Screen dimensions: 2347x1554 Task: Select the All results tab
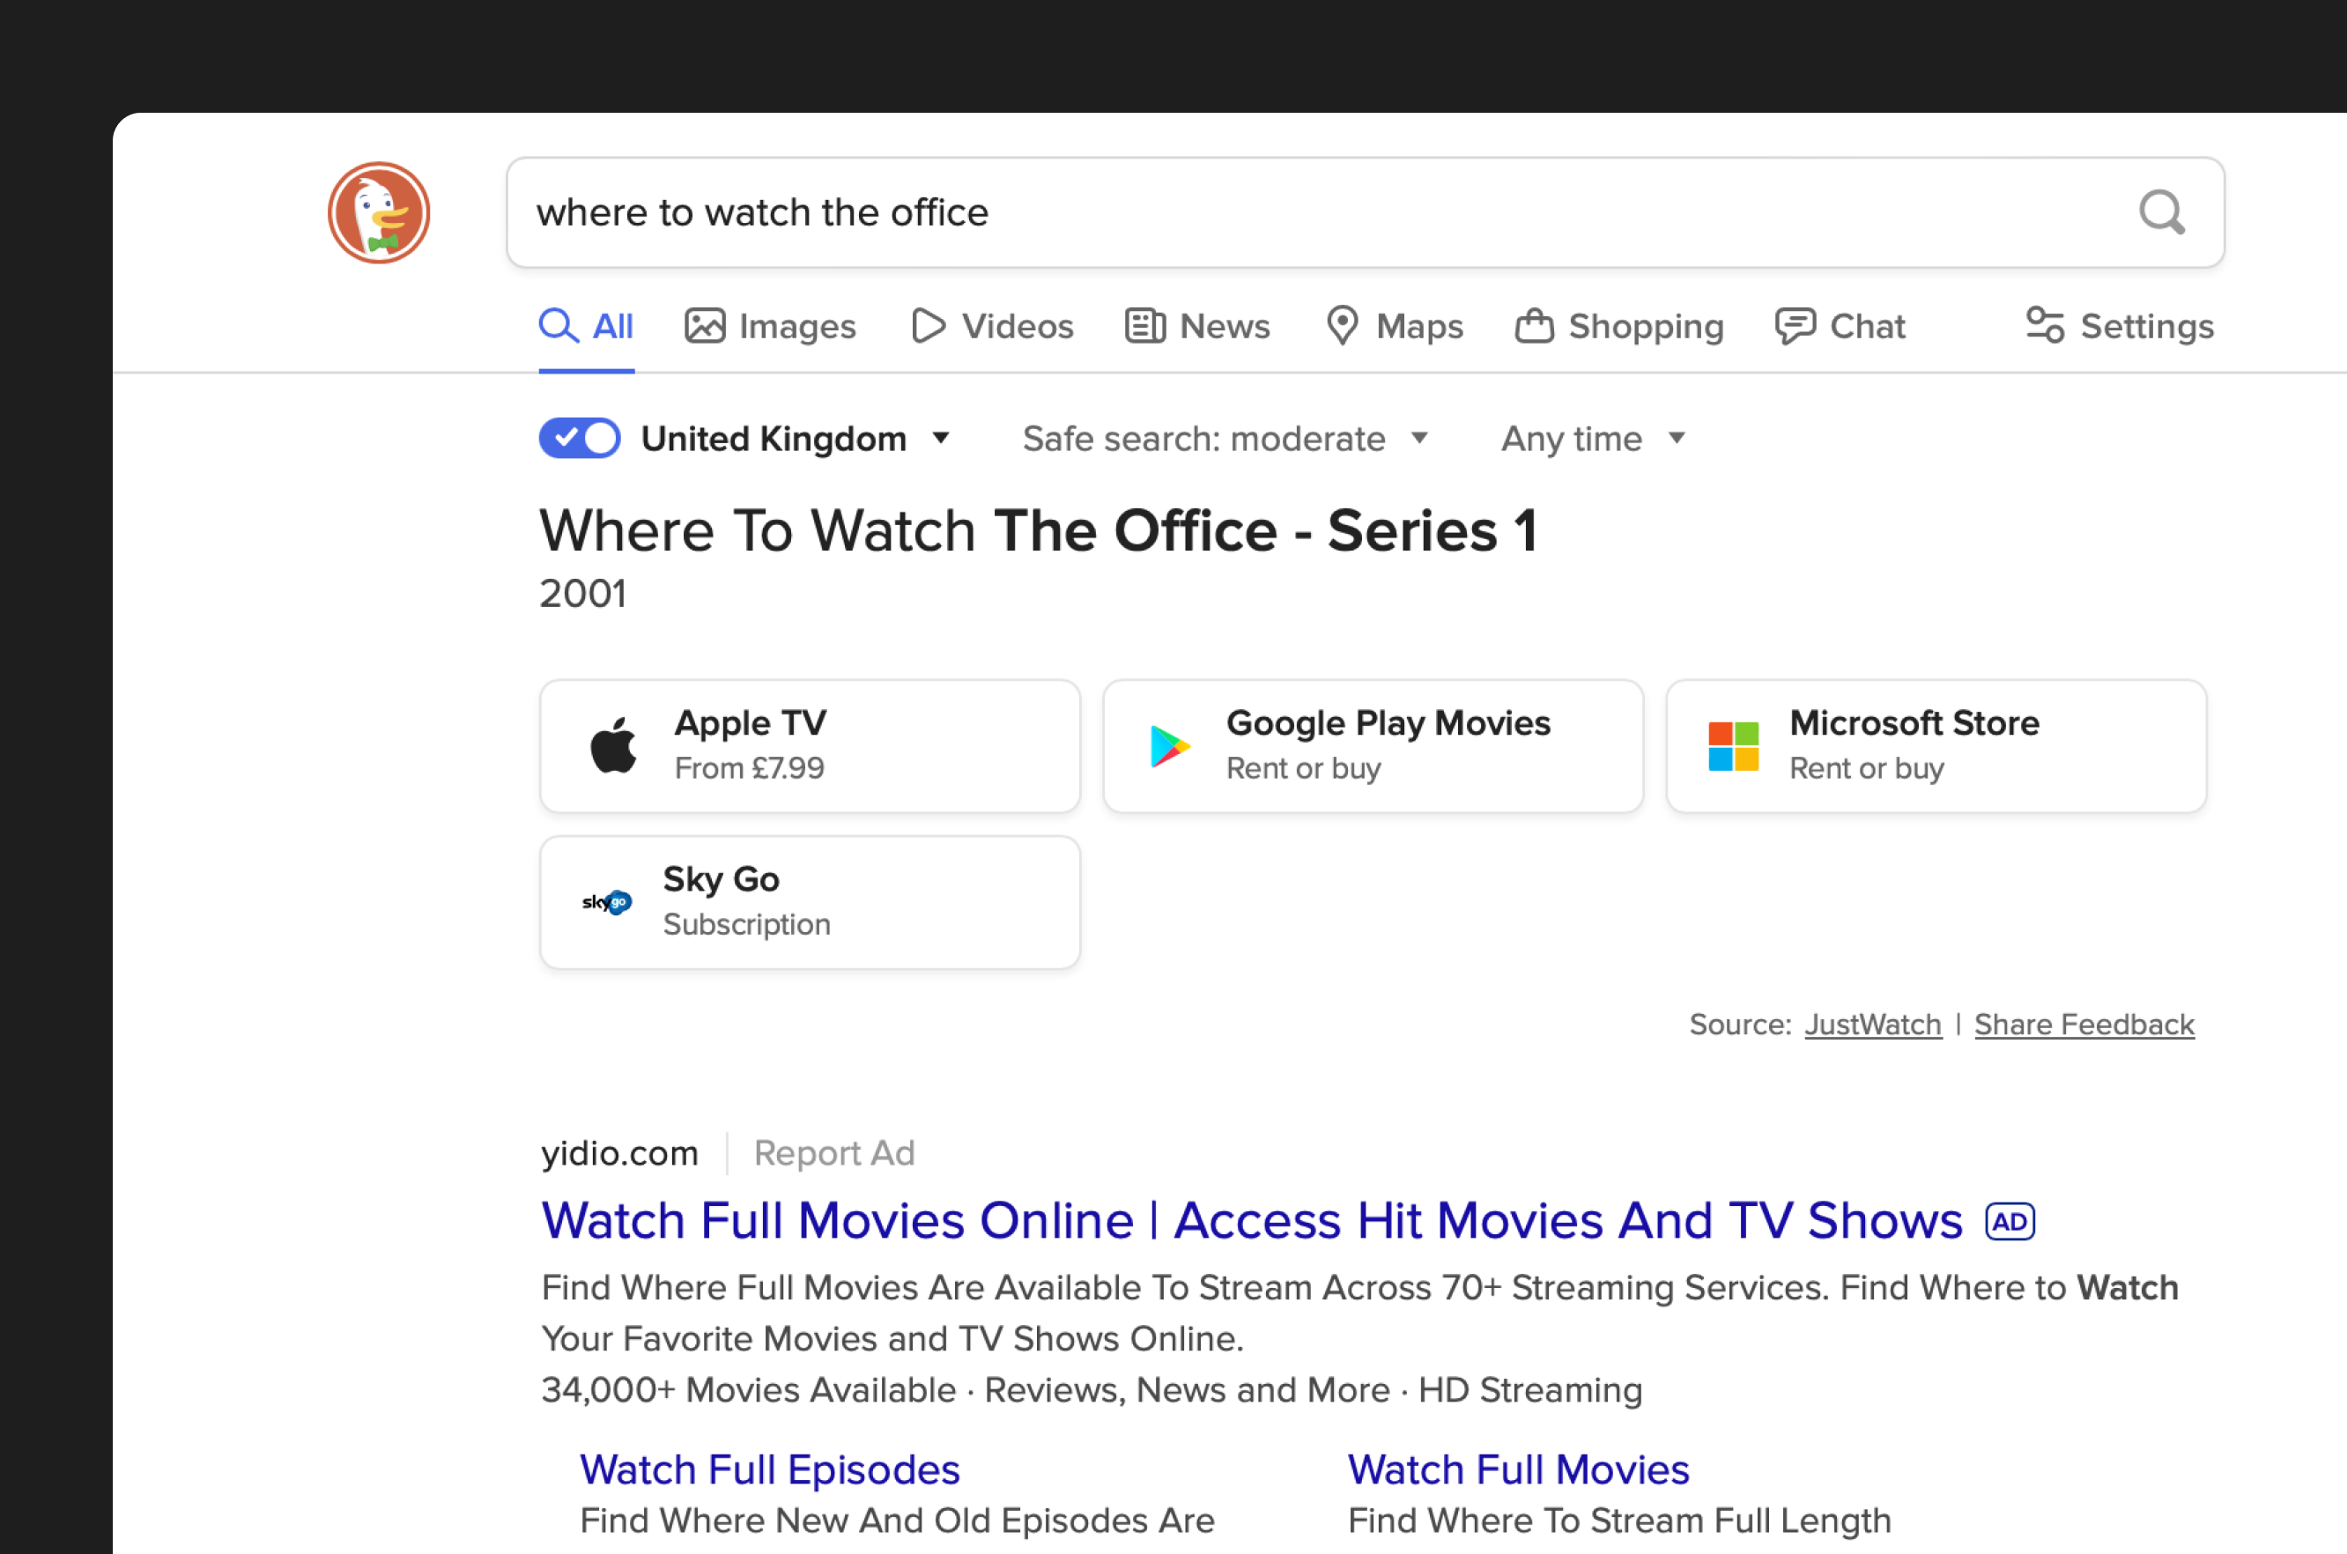click(586, 326)
